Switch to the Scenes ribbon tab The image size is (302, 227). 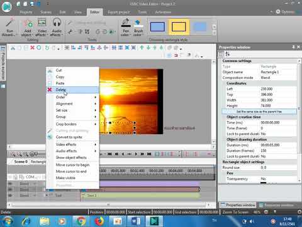46,12
